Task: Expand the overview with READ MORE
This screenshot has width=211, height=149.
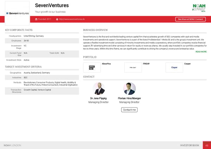Action: tap(201, 52)
